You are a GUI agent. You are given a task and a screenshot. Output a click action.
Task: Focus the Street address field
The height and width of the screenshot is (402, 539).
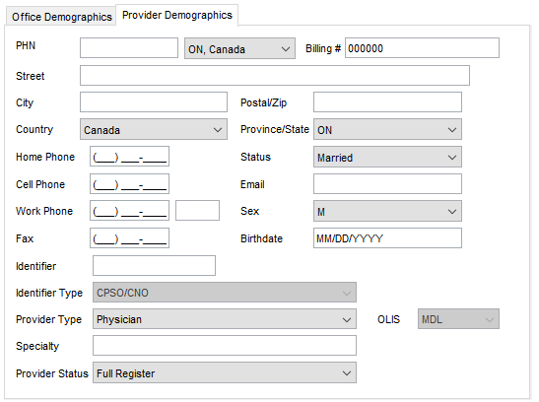(275, 75)
